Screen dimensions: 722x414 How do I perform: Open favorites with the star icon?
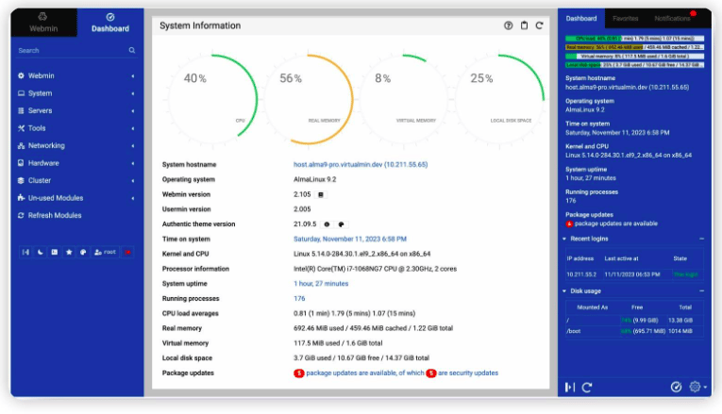[x=69, y=252]
